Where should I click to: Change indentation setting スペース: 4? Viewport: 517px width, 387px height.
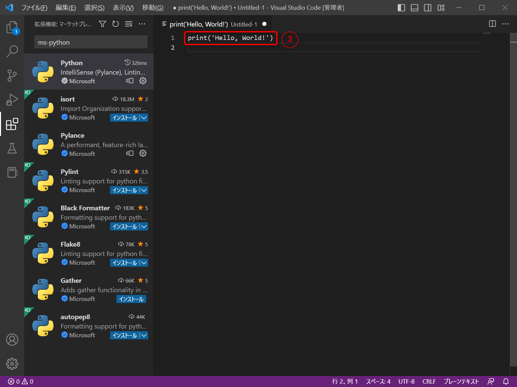pyautogui.click(x=378, y=381)
